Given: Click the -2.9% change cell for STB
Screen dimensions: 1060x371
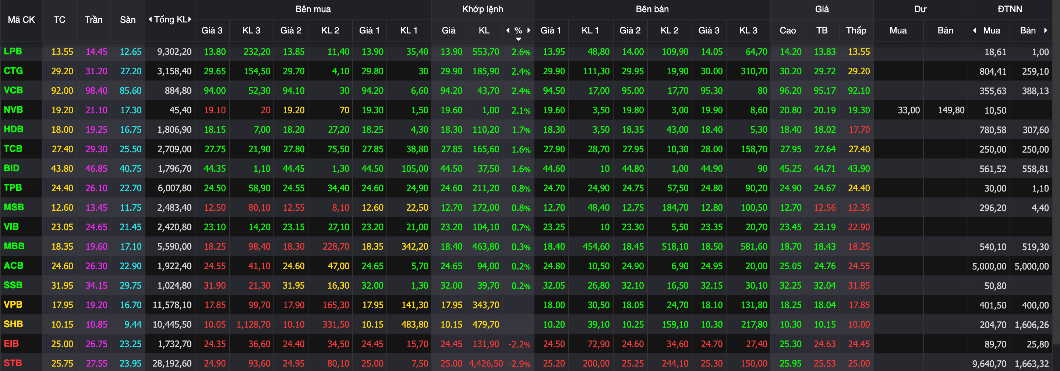Looking at the screenshot, I should (x=519, y=364).
